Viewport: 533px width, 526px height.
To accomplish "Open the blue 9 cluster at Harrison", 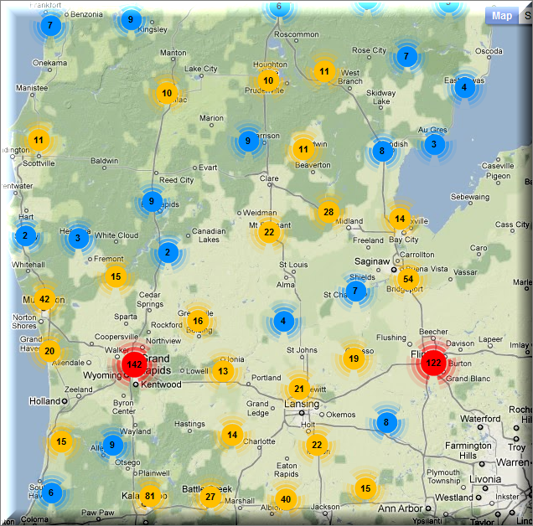I will click(248, 141).
